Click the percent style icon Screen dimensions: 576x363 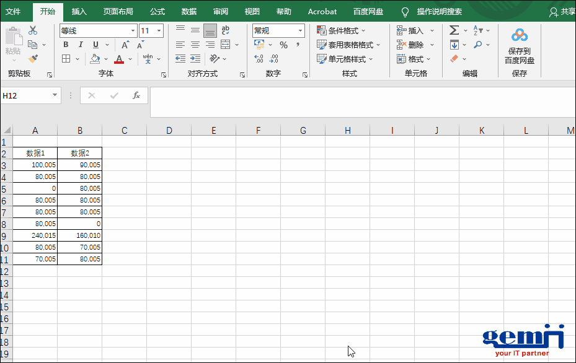tap(283, 45)
